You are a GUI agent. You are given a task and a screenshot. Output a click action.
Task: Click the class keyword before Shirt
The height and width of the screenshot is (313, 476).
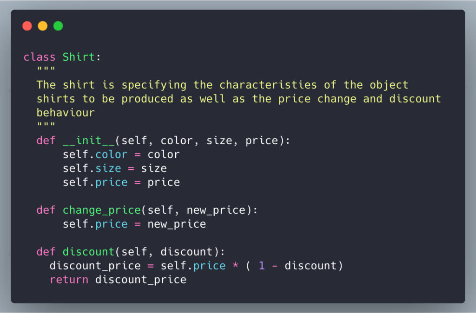click(x=40, y=57)
